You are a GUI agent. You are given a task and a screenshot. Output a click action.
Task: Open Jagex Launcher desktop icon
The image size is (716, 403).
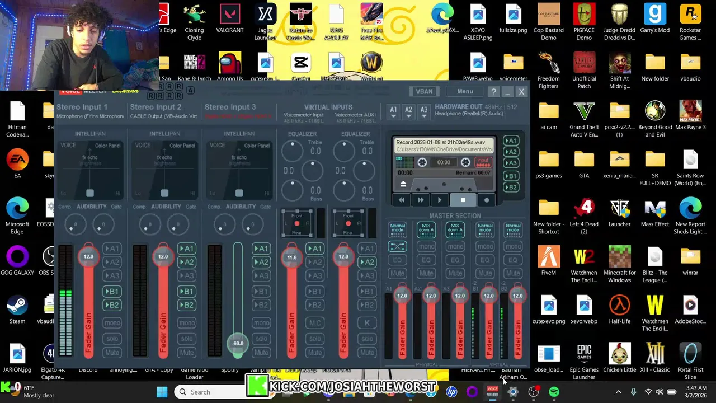pos(266,22)
